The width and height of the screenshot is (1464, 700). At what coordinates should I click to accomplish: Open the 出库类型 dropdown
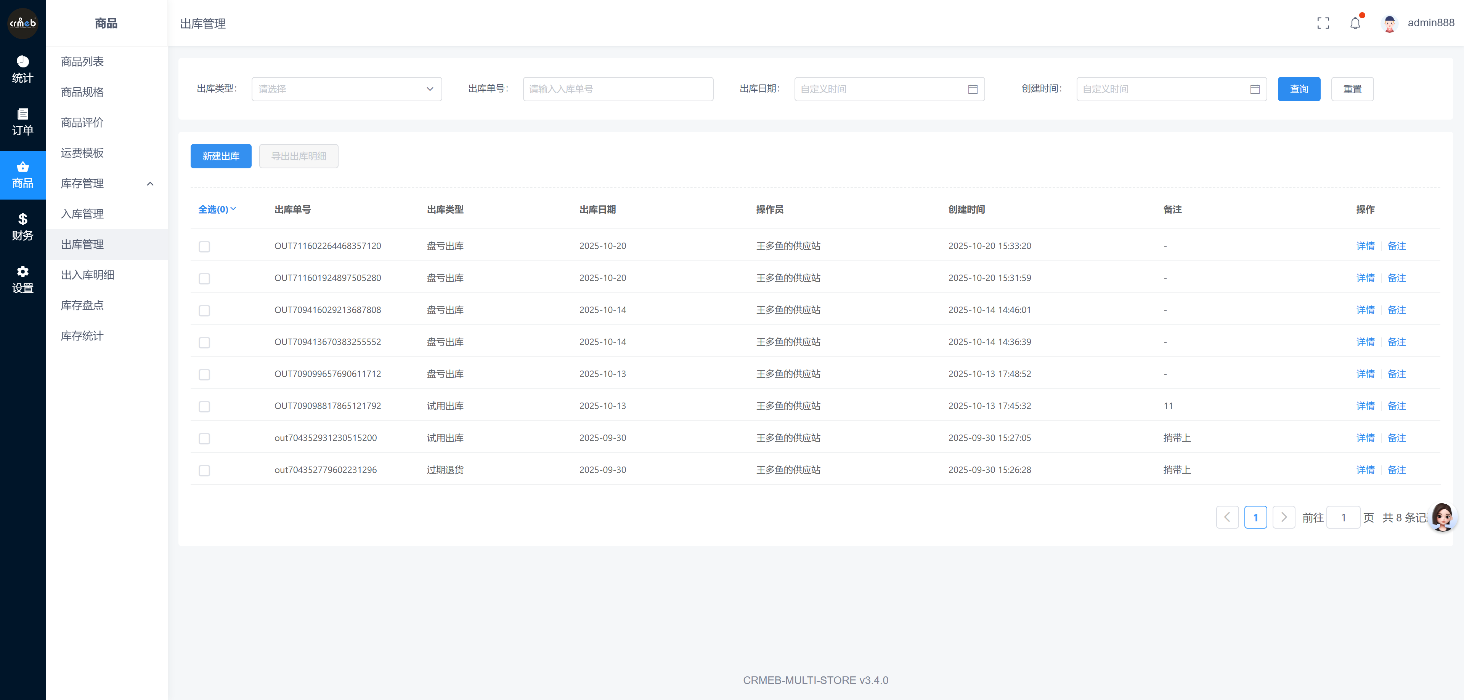coord(346,89)
